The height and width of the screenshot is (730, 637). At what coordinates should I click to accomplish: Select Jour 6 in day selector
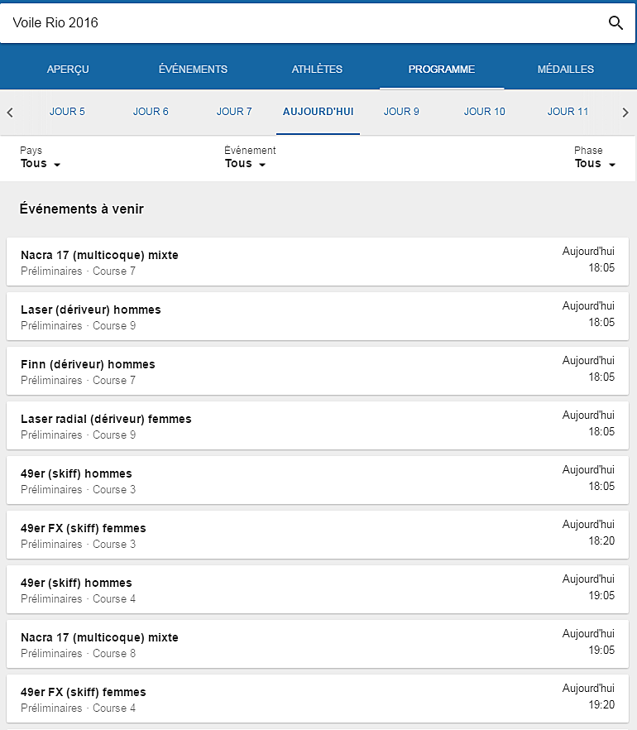click(151, 112)
